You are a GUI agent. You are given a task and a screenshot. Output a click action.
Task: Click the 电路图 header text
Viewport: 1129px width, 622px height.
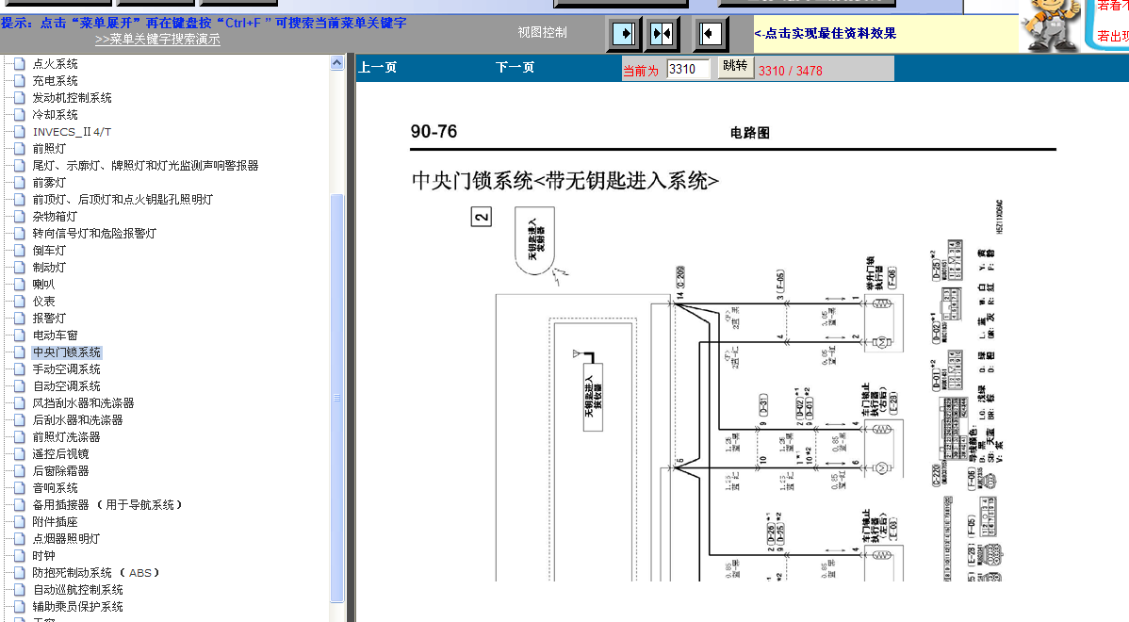click(749, 133)
